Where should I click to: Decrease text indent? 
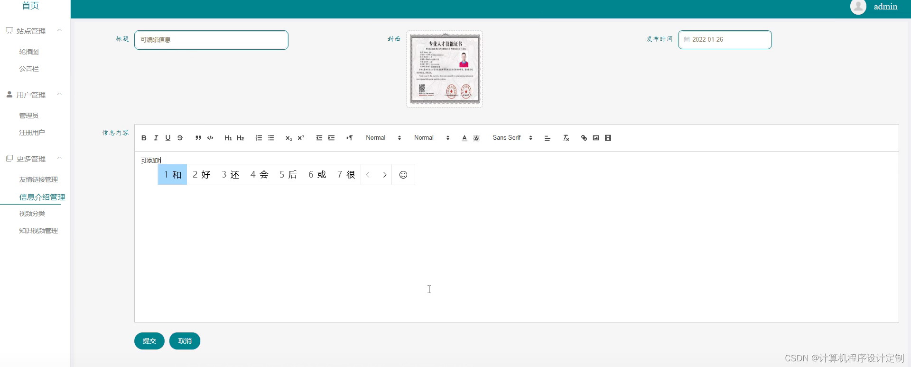(319, 138)
